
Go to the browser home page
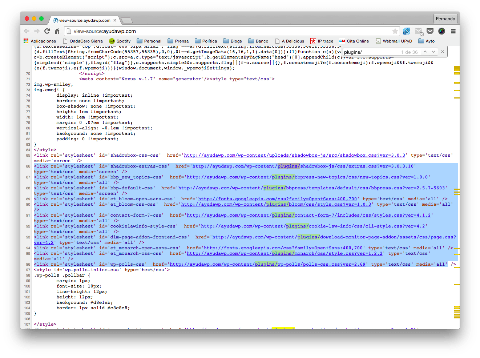(x=57, y=31)
